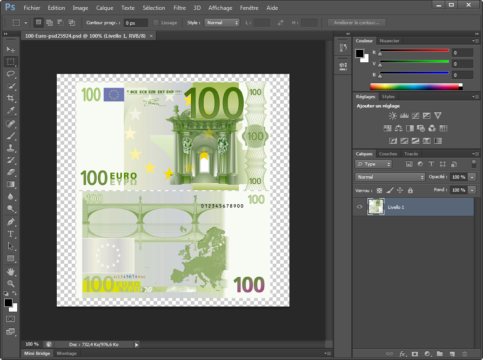
Task: Select the Path Selection tool
Action: pos(11,246)
